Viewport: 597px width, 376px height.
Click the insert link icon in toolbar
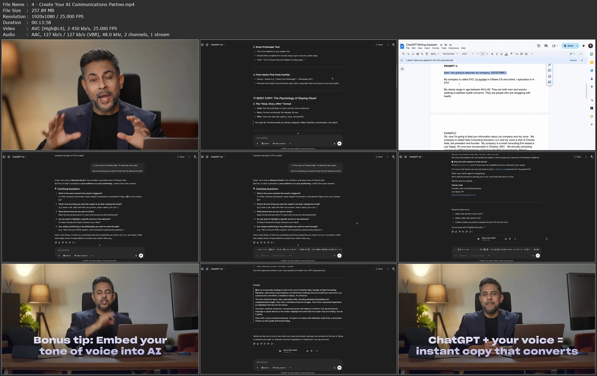coord(517,54)
